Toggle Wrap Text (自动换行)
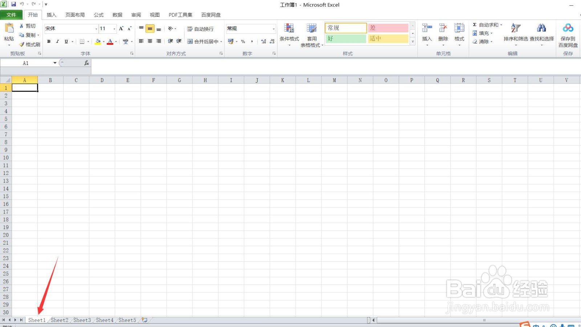The width and height of the screenshot is (581, 327). coord(200,29)
